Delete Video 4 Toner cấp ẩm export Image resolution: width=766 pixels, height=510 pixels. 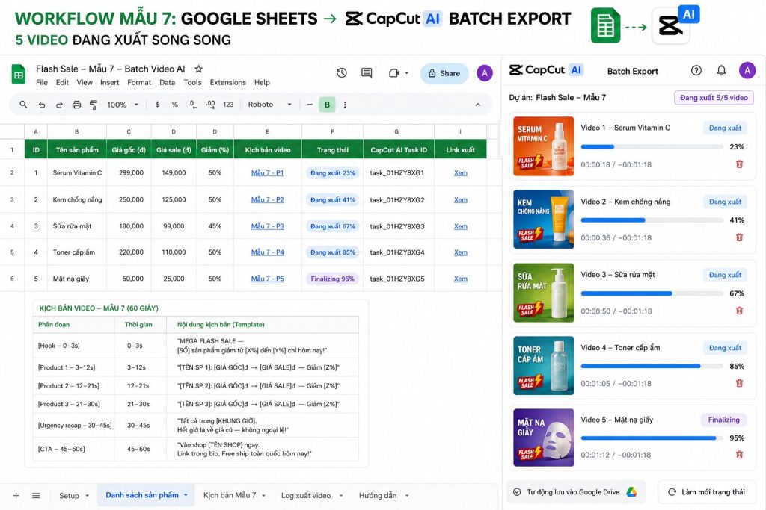(739, 383)
